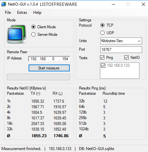The width and height of the screenshot is (148, 152).
Task: Close the NetIO-GUI window
Action: coord(143,4)
